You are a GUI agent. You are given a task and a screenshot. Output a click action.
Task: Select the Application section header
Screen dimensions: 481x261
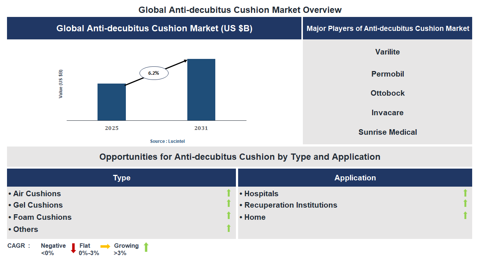point(355,178)
